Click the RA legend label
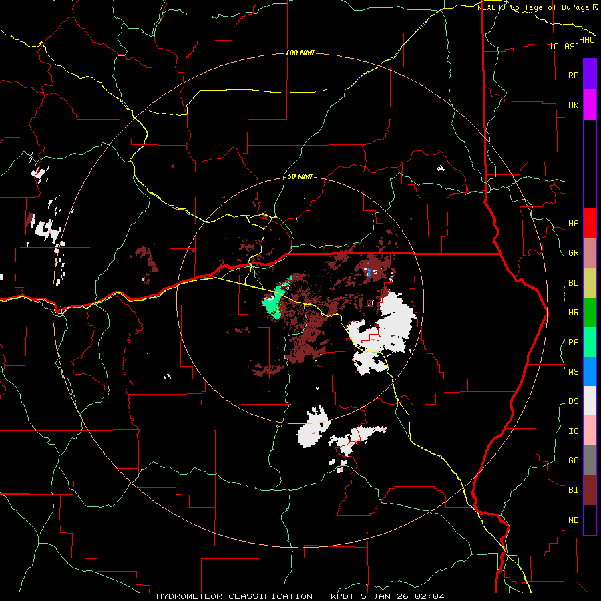The image size is (601, 601). (573, 343)
